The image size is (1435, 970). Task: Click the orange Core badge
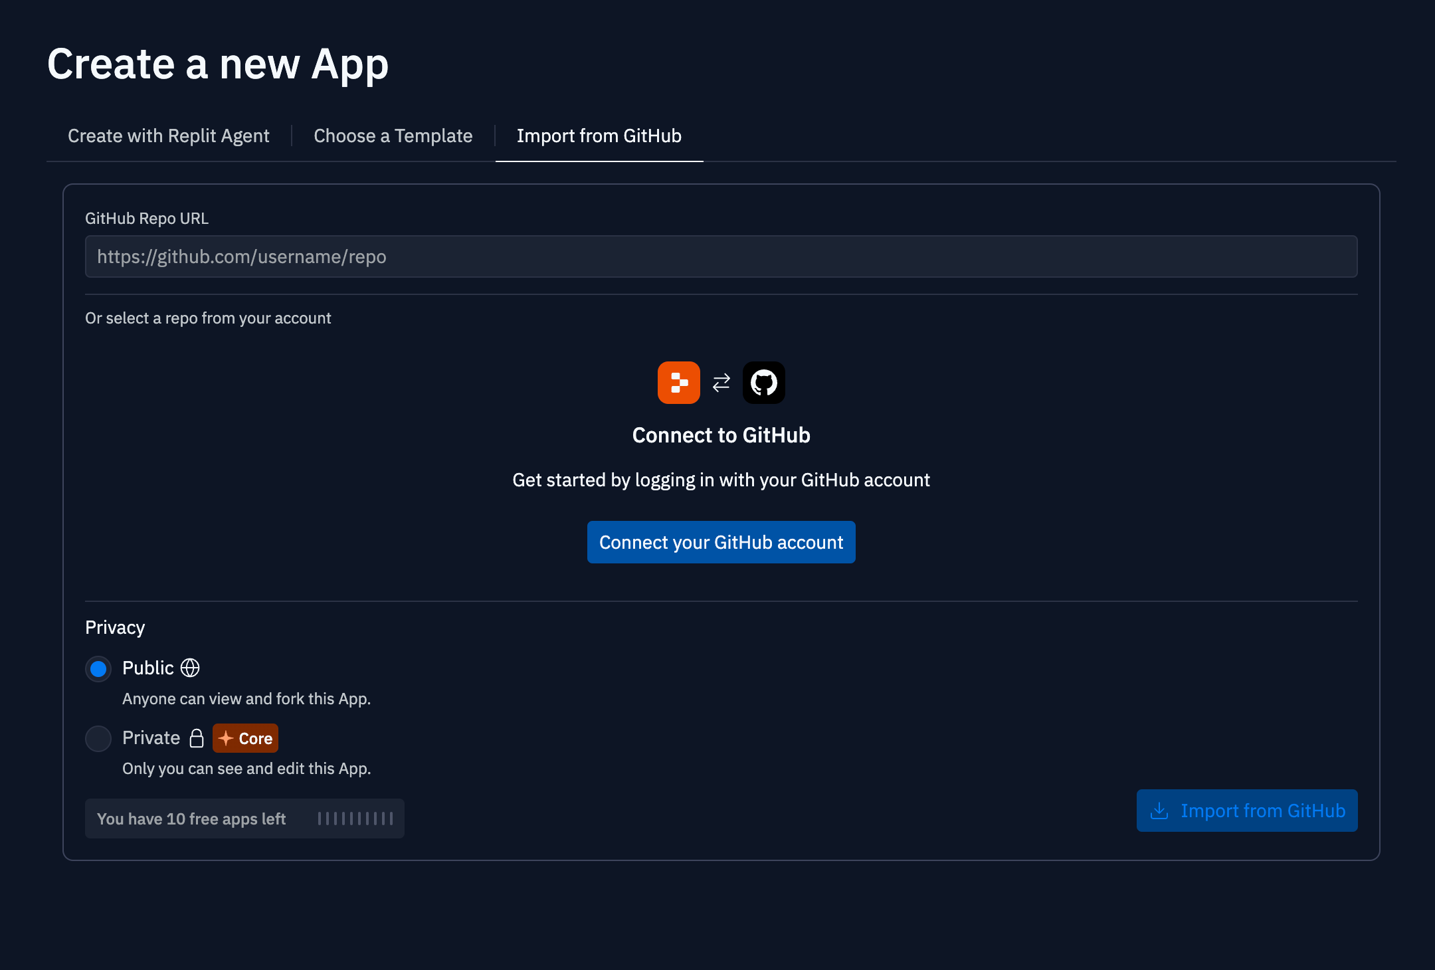point(245,738)
